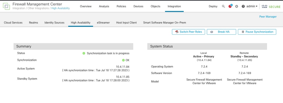Open the Overview menu
This screenshot has height=103, width=283.
(86, 6)
